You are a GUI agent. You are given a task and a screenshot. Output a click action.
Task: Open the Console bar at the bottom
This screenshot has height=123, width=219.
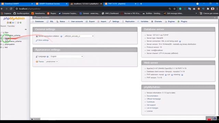[x=36, y=119]
